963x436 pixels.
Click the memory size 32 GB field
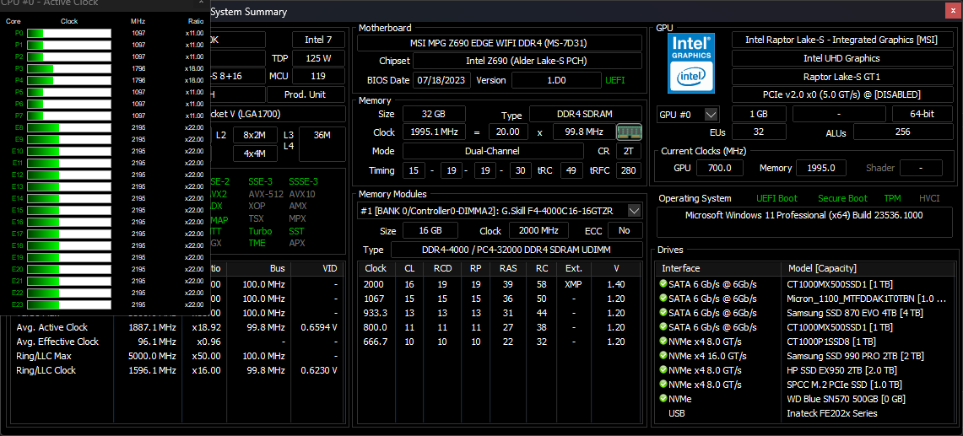pyautogui.click(x=434, y=114)
